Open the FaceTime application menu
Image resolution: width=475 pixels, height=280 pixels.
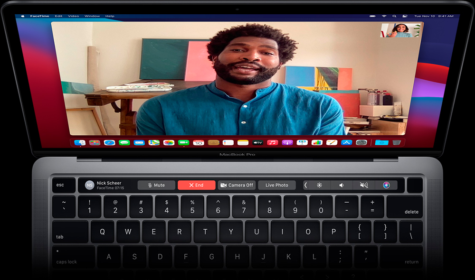[39, 16]
